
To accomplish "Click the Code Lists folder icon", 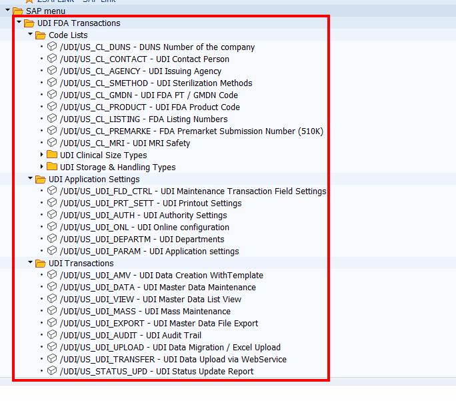I will [x=41, y=35].
